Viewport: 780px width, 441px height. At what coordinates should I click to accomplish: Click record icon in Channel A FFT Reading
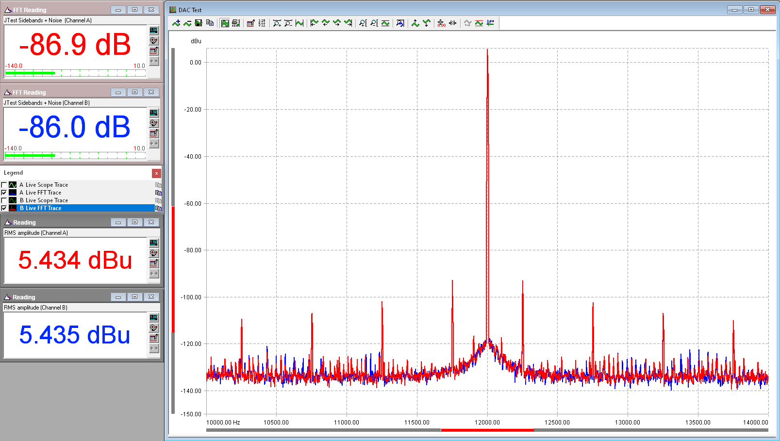click(x=154, y=40)
